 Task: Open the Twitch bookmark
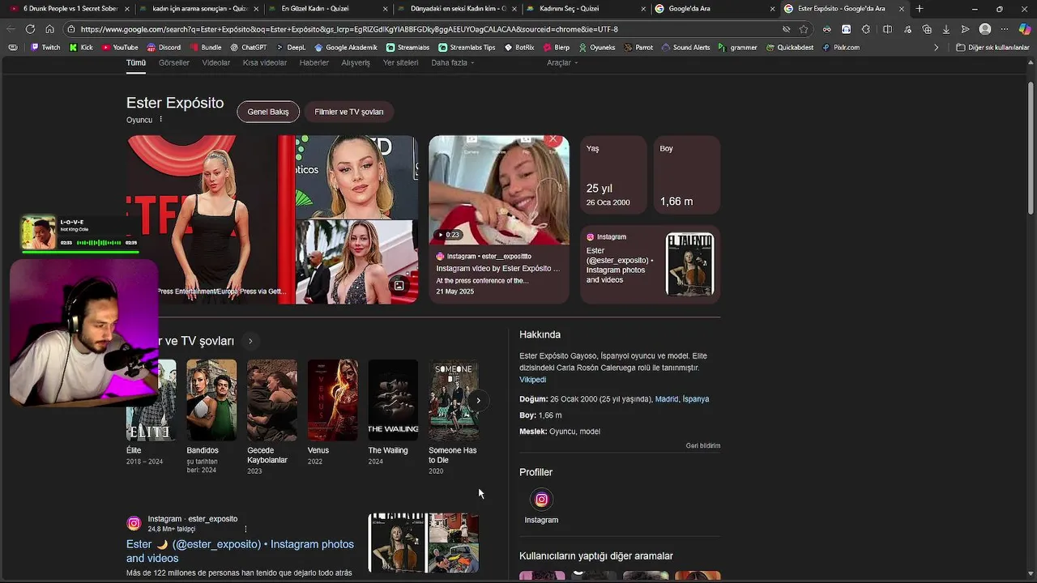click(45, 48)
